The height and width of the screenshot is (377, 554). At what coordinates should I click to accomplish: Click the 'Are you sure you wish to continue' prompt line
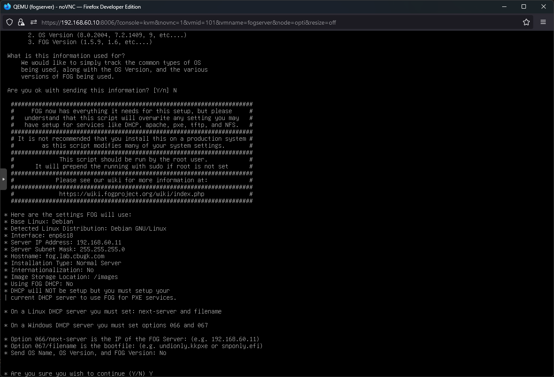pyautogui.click(x=78, y=374)
